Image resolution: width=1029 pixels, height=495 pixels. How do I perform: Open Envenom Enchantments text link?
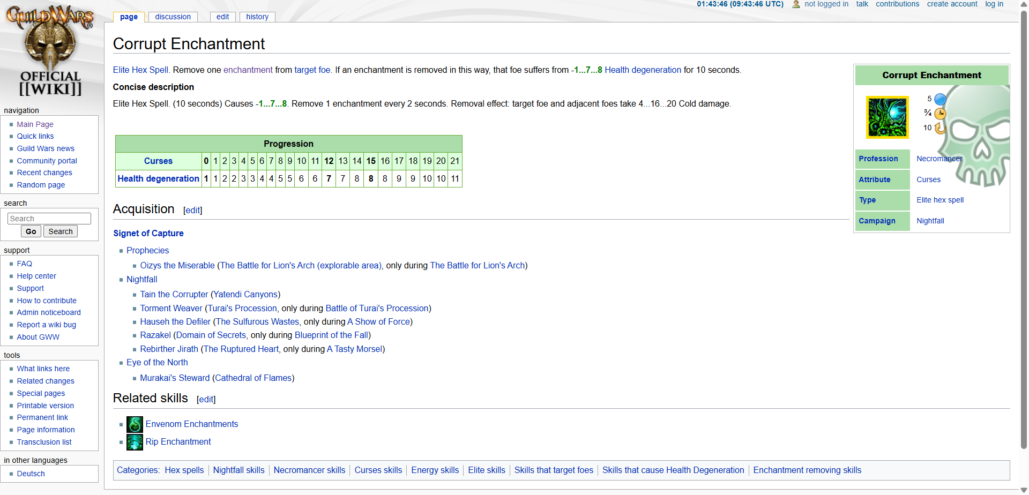point(192,424)
